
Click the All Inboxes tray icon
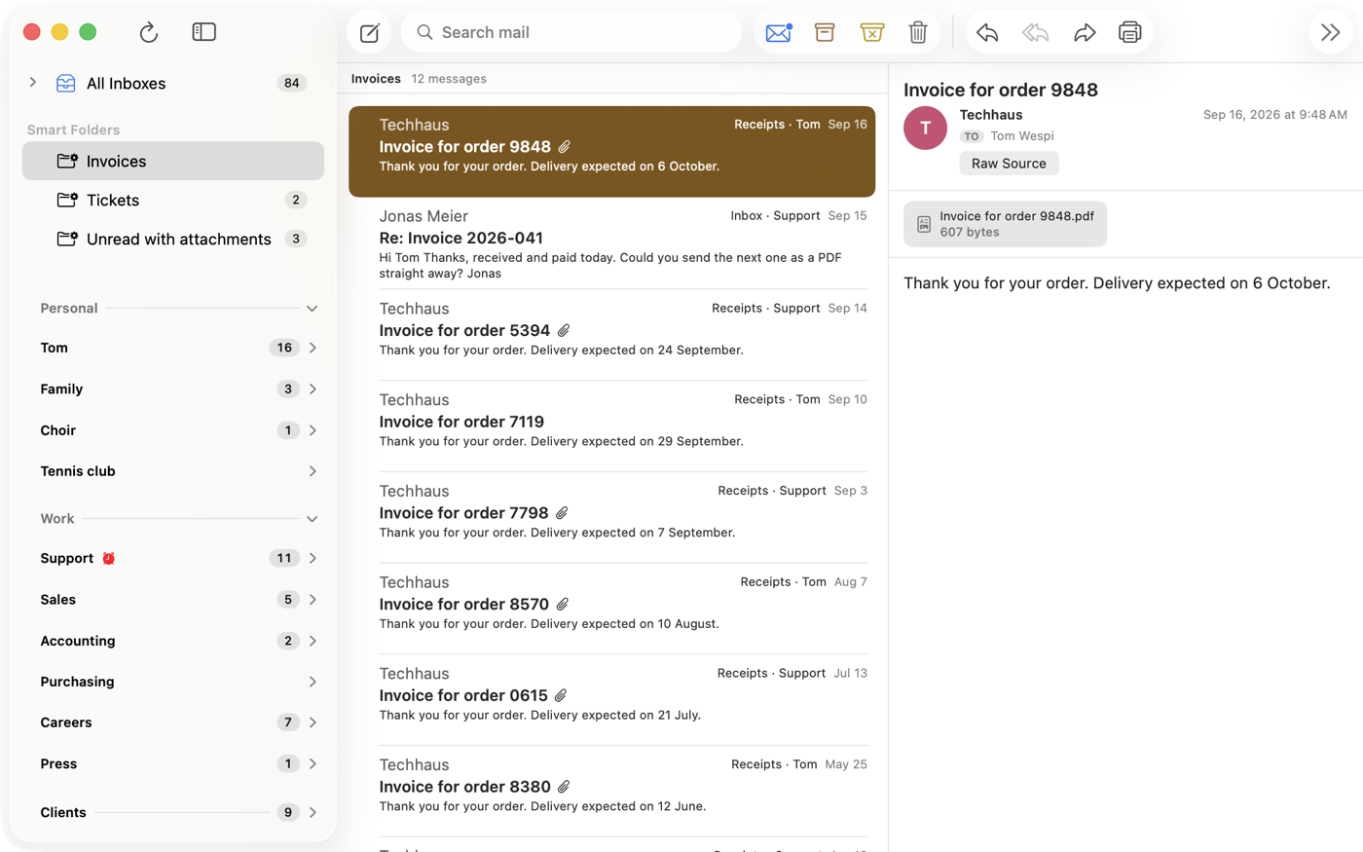[x=65, y=84]
